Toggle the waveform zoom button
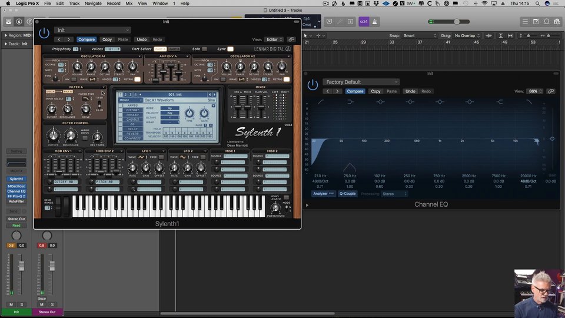This screenshot has height=318, width=565. (x=488, y=36)
